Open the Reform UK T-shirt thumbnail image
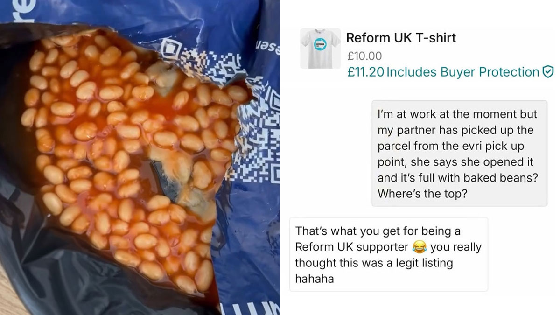 pyautogui.click(x=320, y=49)
